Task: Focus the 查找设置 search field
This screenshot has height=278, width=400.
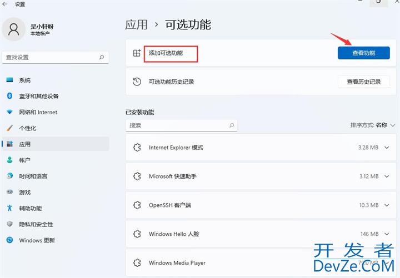Action: 56,57
